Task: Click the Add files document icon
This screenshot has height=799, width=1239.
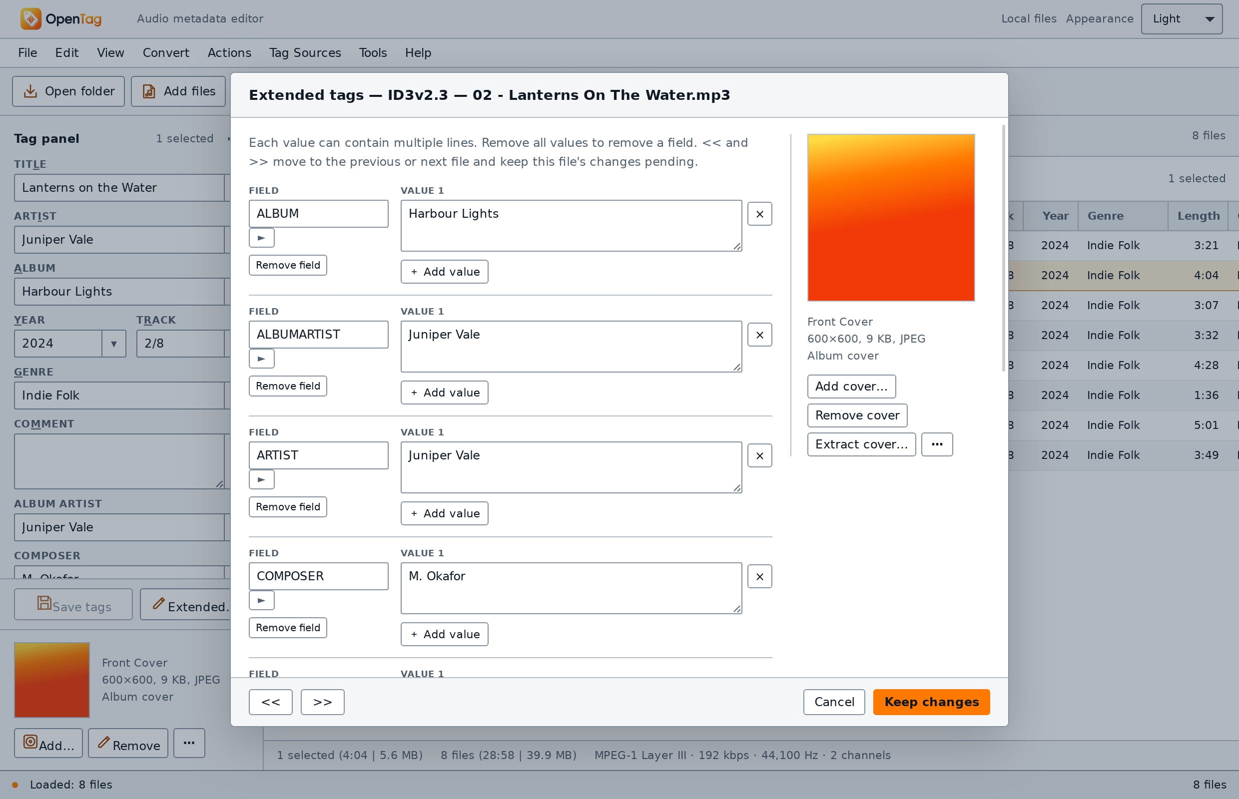Action: click(x=149, y=91)
